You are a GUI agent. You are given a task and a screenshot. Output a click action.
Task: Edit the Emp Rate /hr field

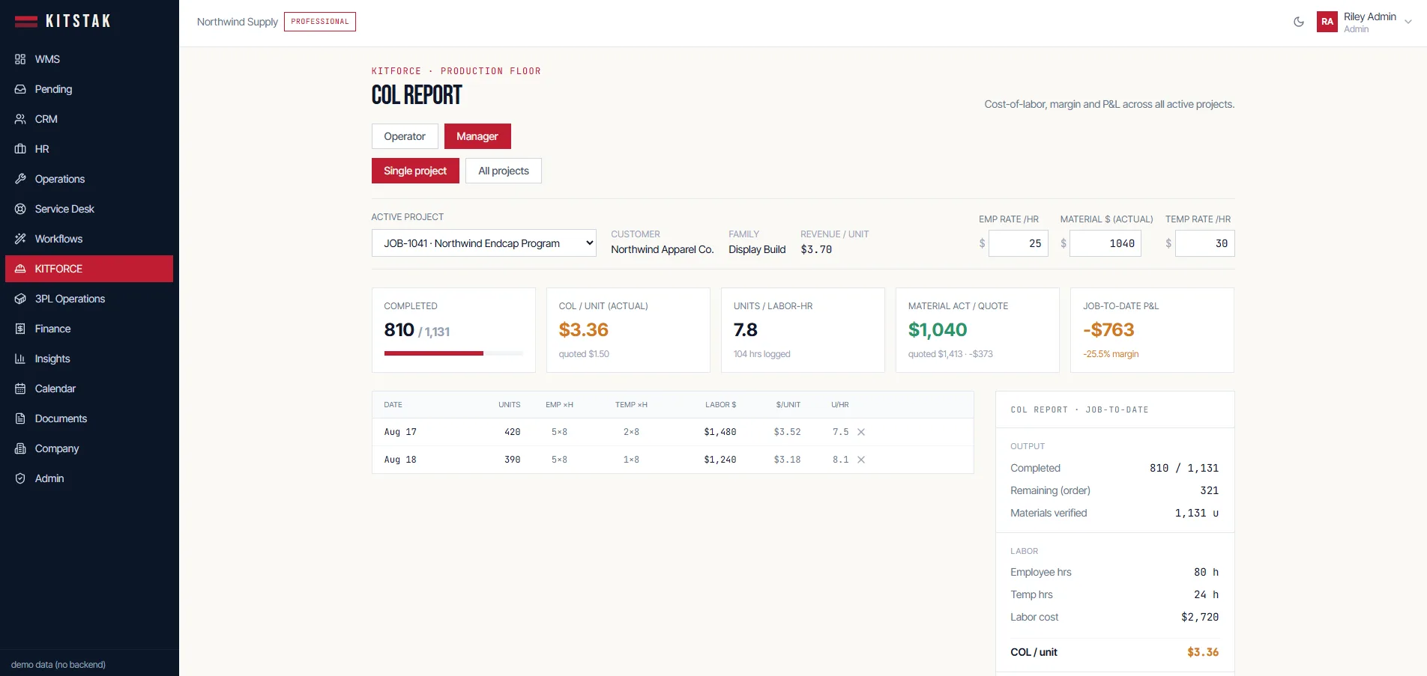[1018, 243]
